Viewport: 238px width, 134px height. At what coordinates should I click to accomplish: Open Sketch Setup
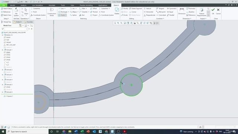point(6,9)
